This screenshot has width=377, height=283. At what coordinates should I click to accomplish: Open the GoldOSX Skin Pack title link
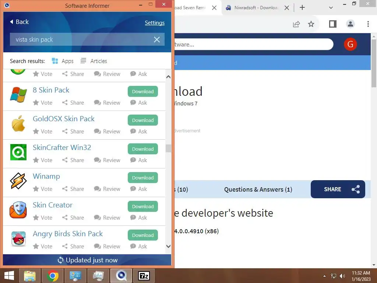click(x=64, y=119)
